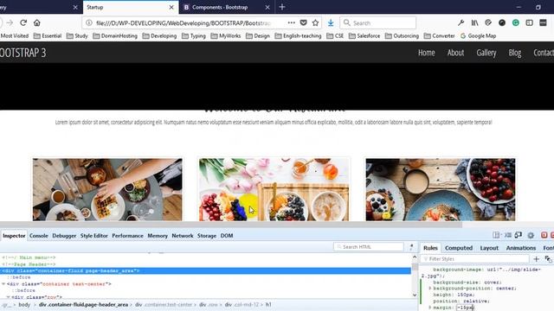Open the Performance devtools tab
Screen dimensions: 554x311
[127, 236]
